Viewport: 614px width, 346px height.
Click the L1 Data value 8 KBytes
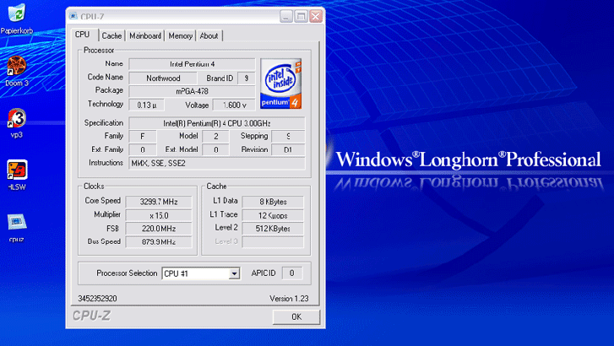click(x=273, y=202)
